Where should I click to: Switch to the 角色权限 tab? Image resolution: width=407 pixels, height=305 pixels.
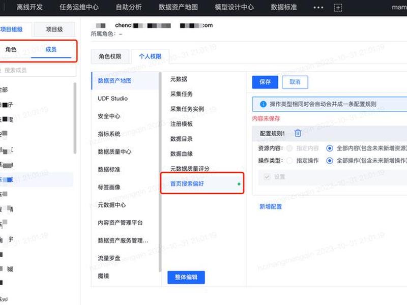[110, 56]
